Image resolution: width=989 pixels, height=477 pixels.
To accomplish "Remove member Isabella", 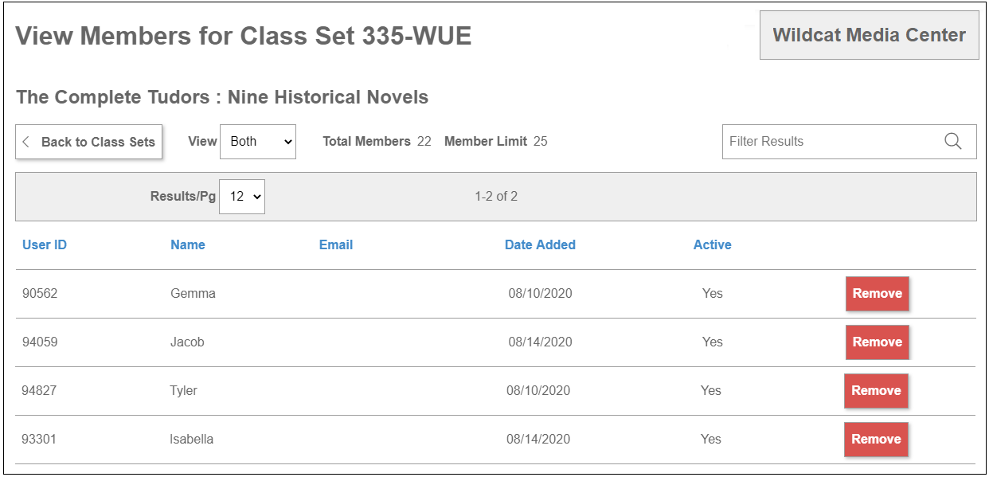I will [876, 439].
